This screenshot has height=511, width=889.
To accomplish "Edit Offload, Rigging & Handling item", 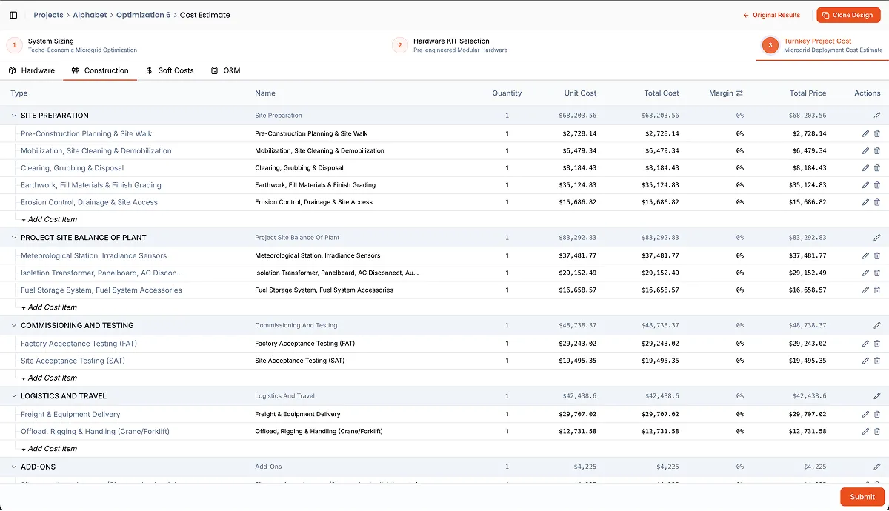I will [865, 432].
